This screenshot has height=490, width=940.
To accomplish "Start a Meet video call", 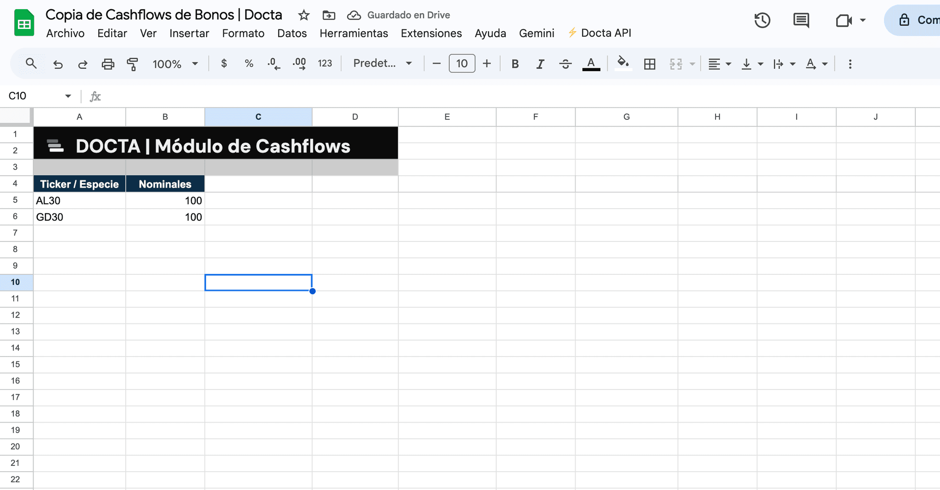I will [844, 20].
